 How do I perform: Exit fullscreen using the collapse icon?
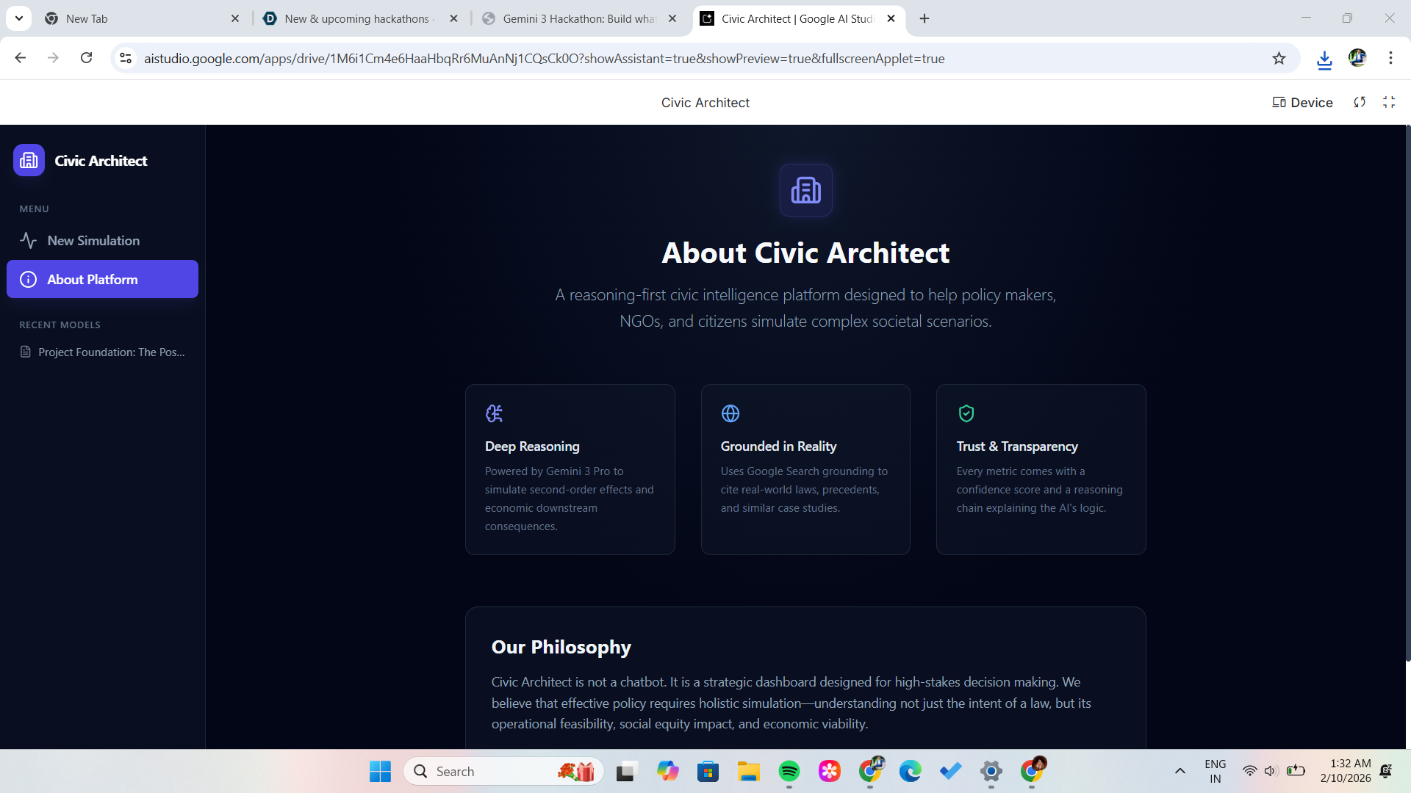pyautogui.click(x=1389, y=103)
